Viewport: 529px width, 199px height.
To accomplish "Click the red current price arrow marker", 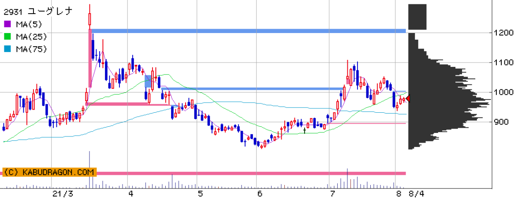I will (x=408, y=99).
